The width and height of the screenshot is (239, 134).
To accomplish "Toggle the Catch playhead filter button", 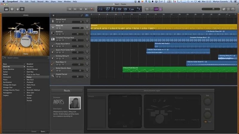I will pos(87,15).
